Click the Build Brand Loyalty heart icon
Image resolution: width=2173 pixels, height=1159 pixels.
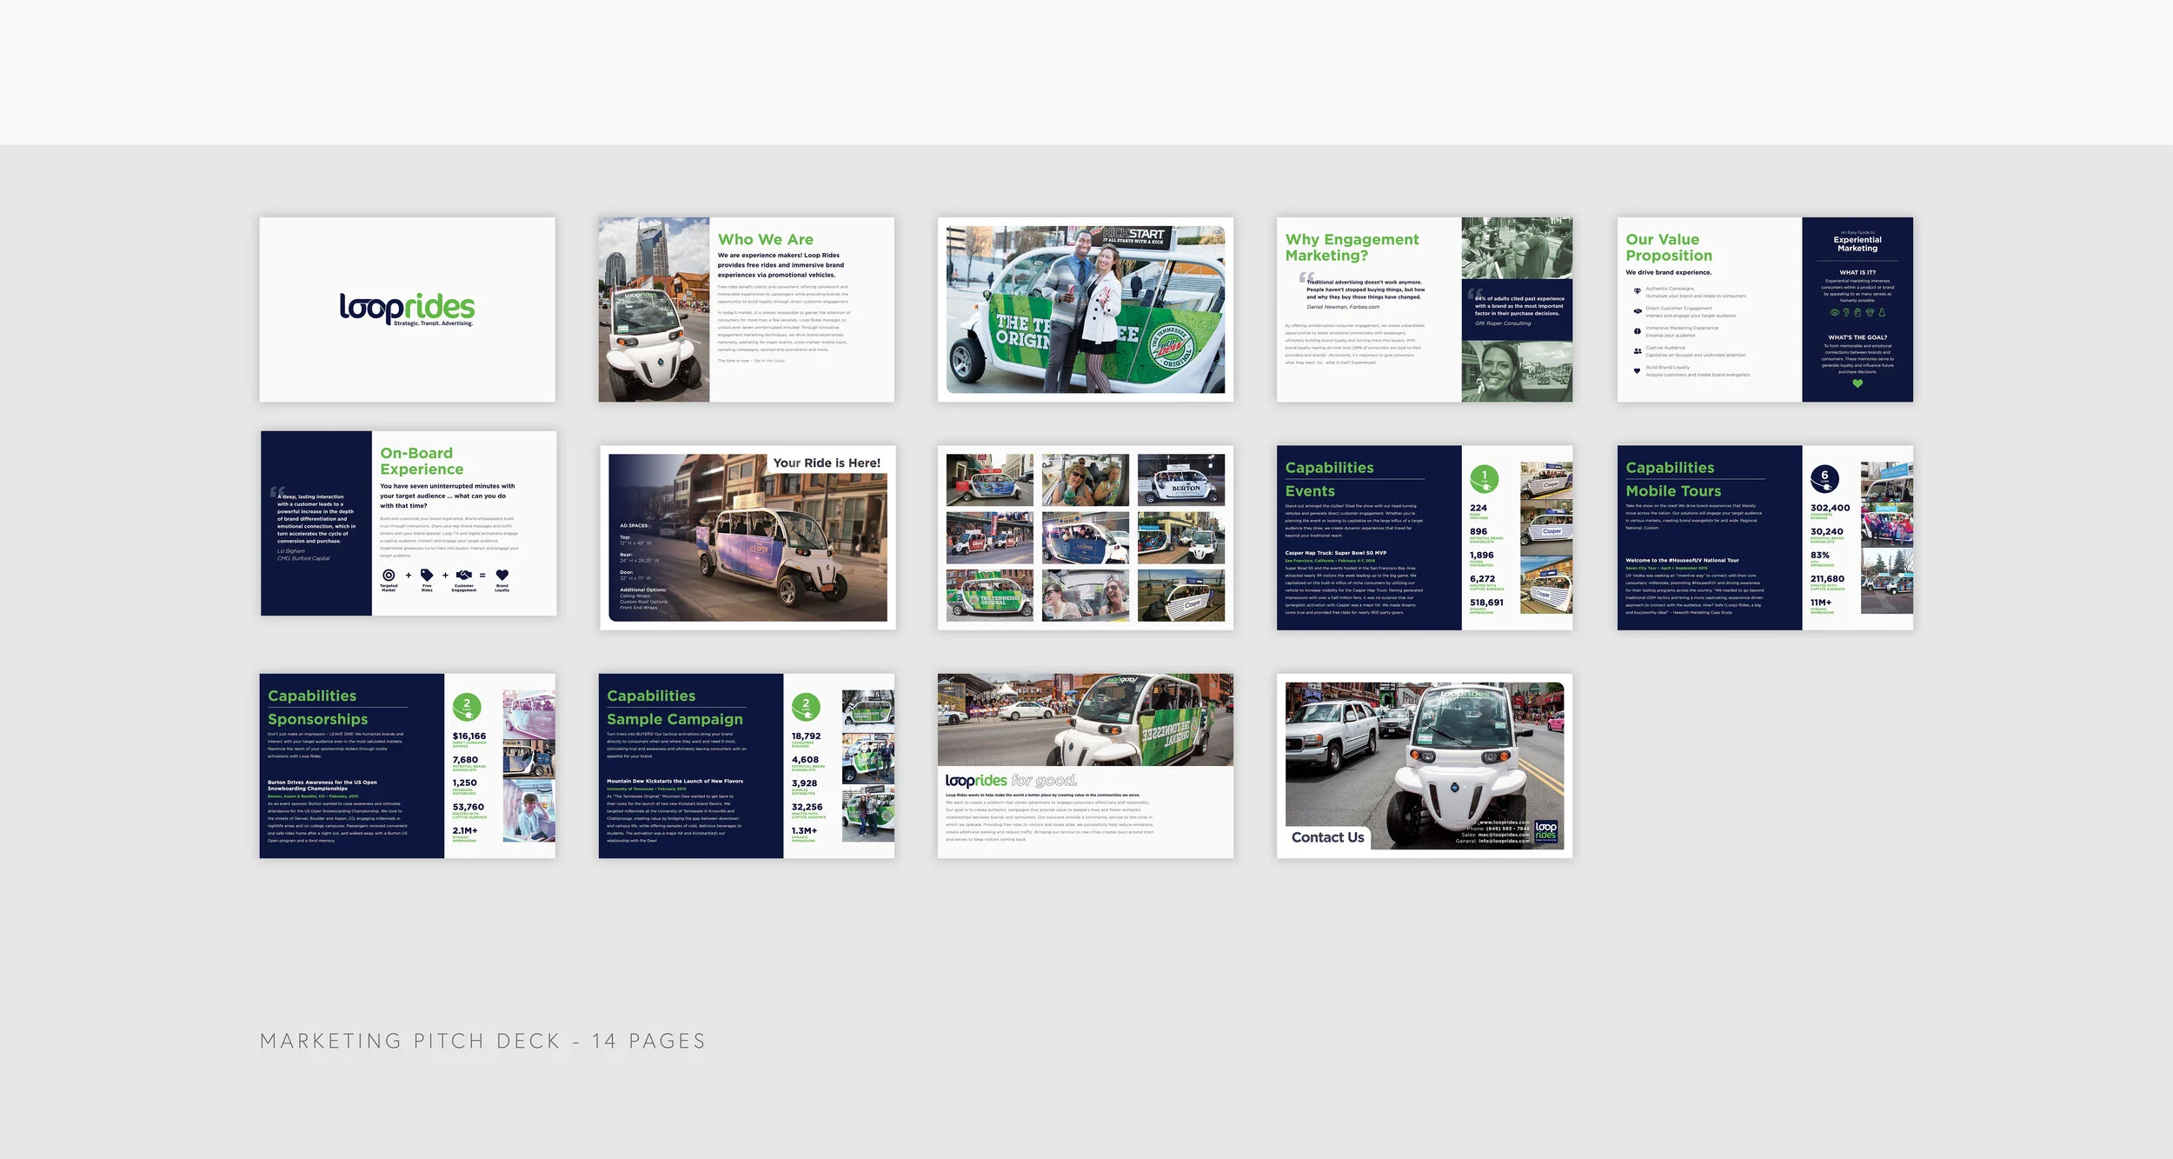[1638, 371]
